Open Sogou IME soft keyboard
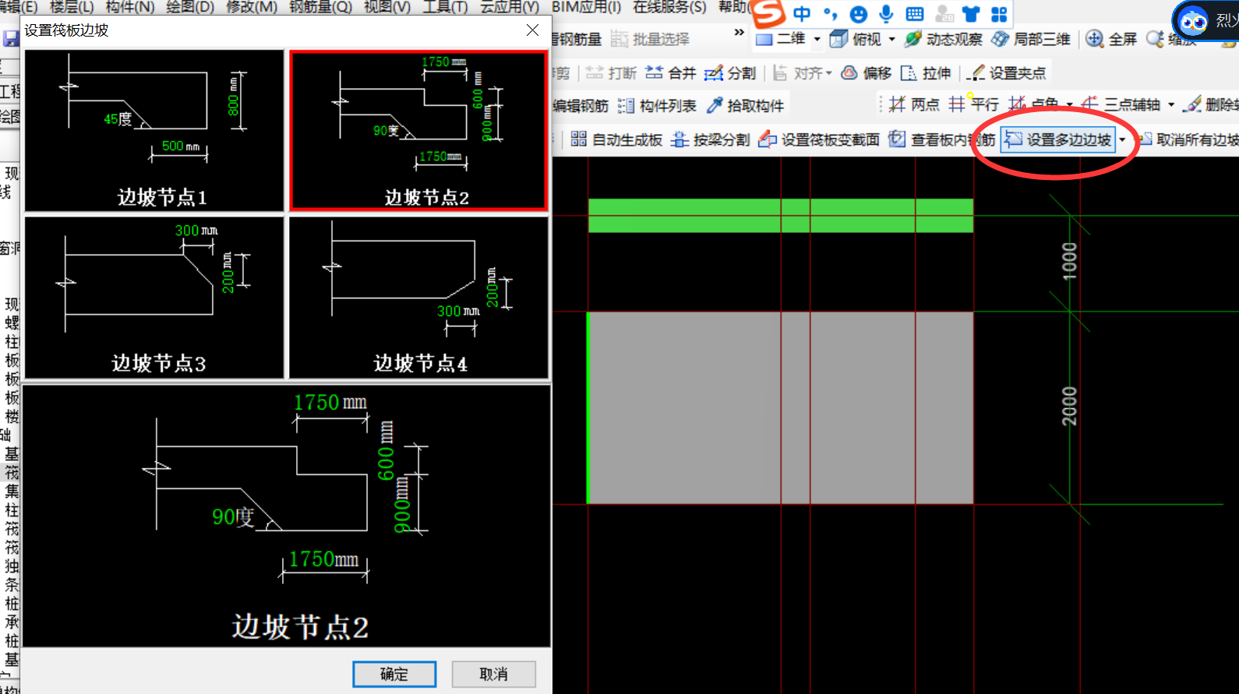Viewport: 1239px width, 694px height. pos(915,14)
